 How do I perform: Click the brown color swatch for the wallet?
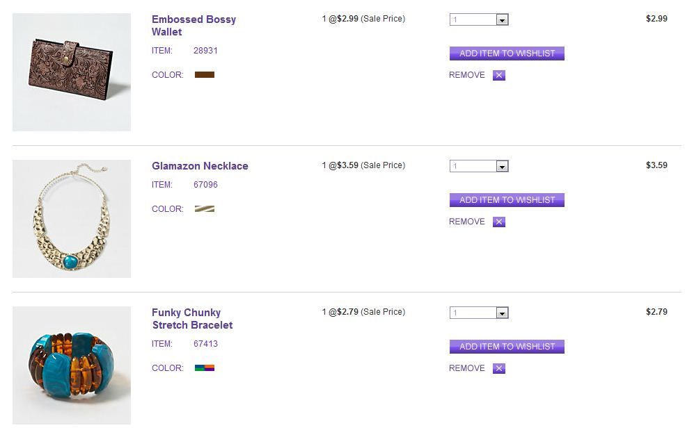(x=205, y=75)
